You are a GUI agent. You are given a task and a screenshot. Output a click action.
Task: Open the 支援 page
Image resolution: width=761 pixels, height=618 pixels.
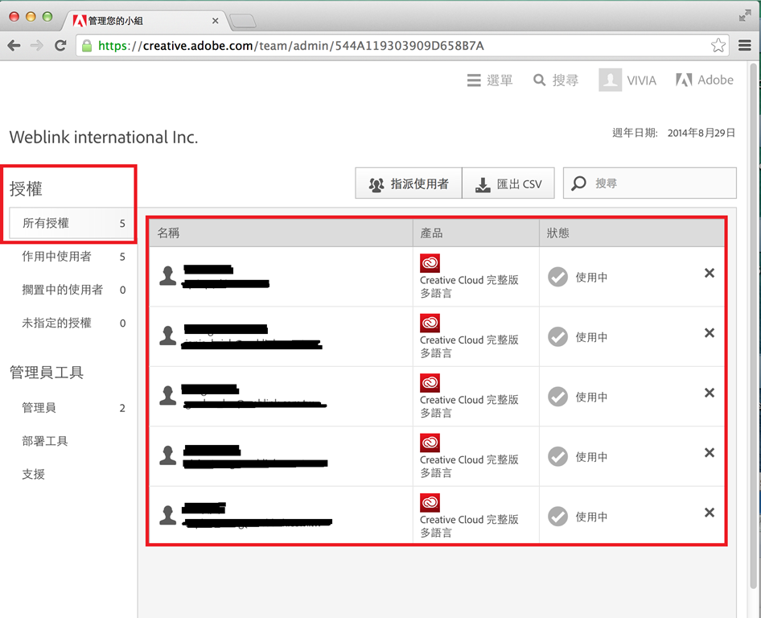34,474
